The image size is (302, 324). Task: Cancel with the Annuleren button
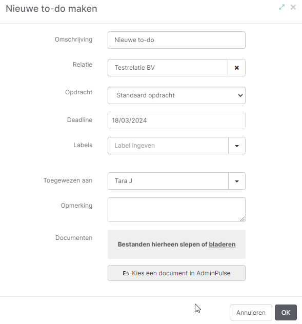pyautogui.click(x=251, y=312)
